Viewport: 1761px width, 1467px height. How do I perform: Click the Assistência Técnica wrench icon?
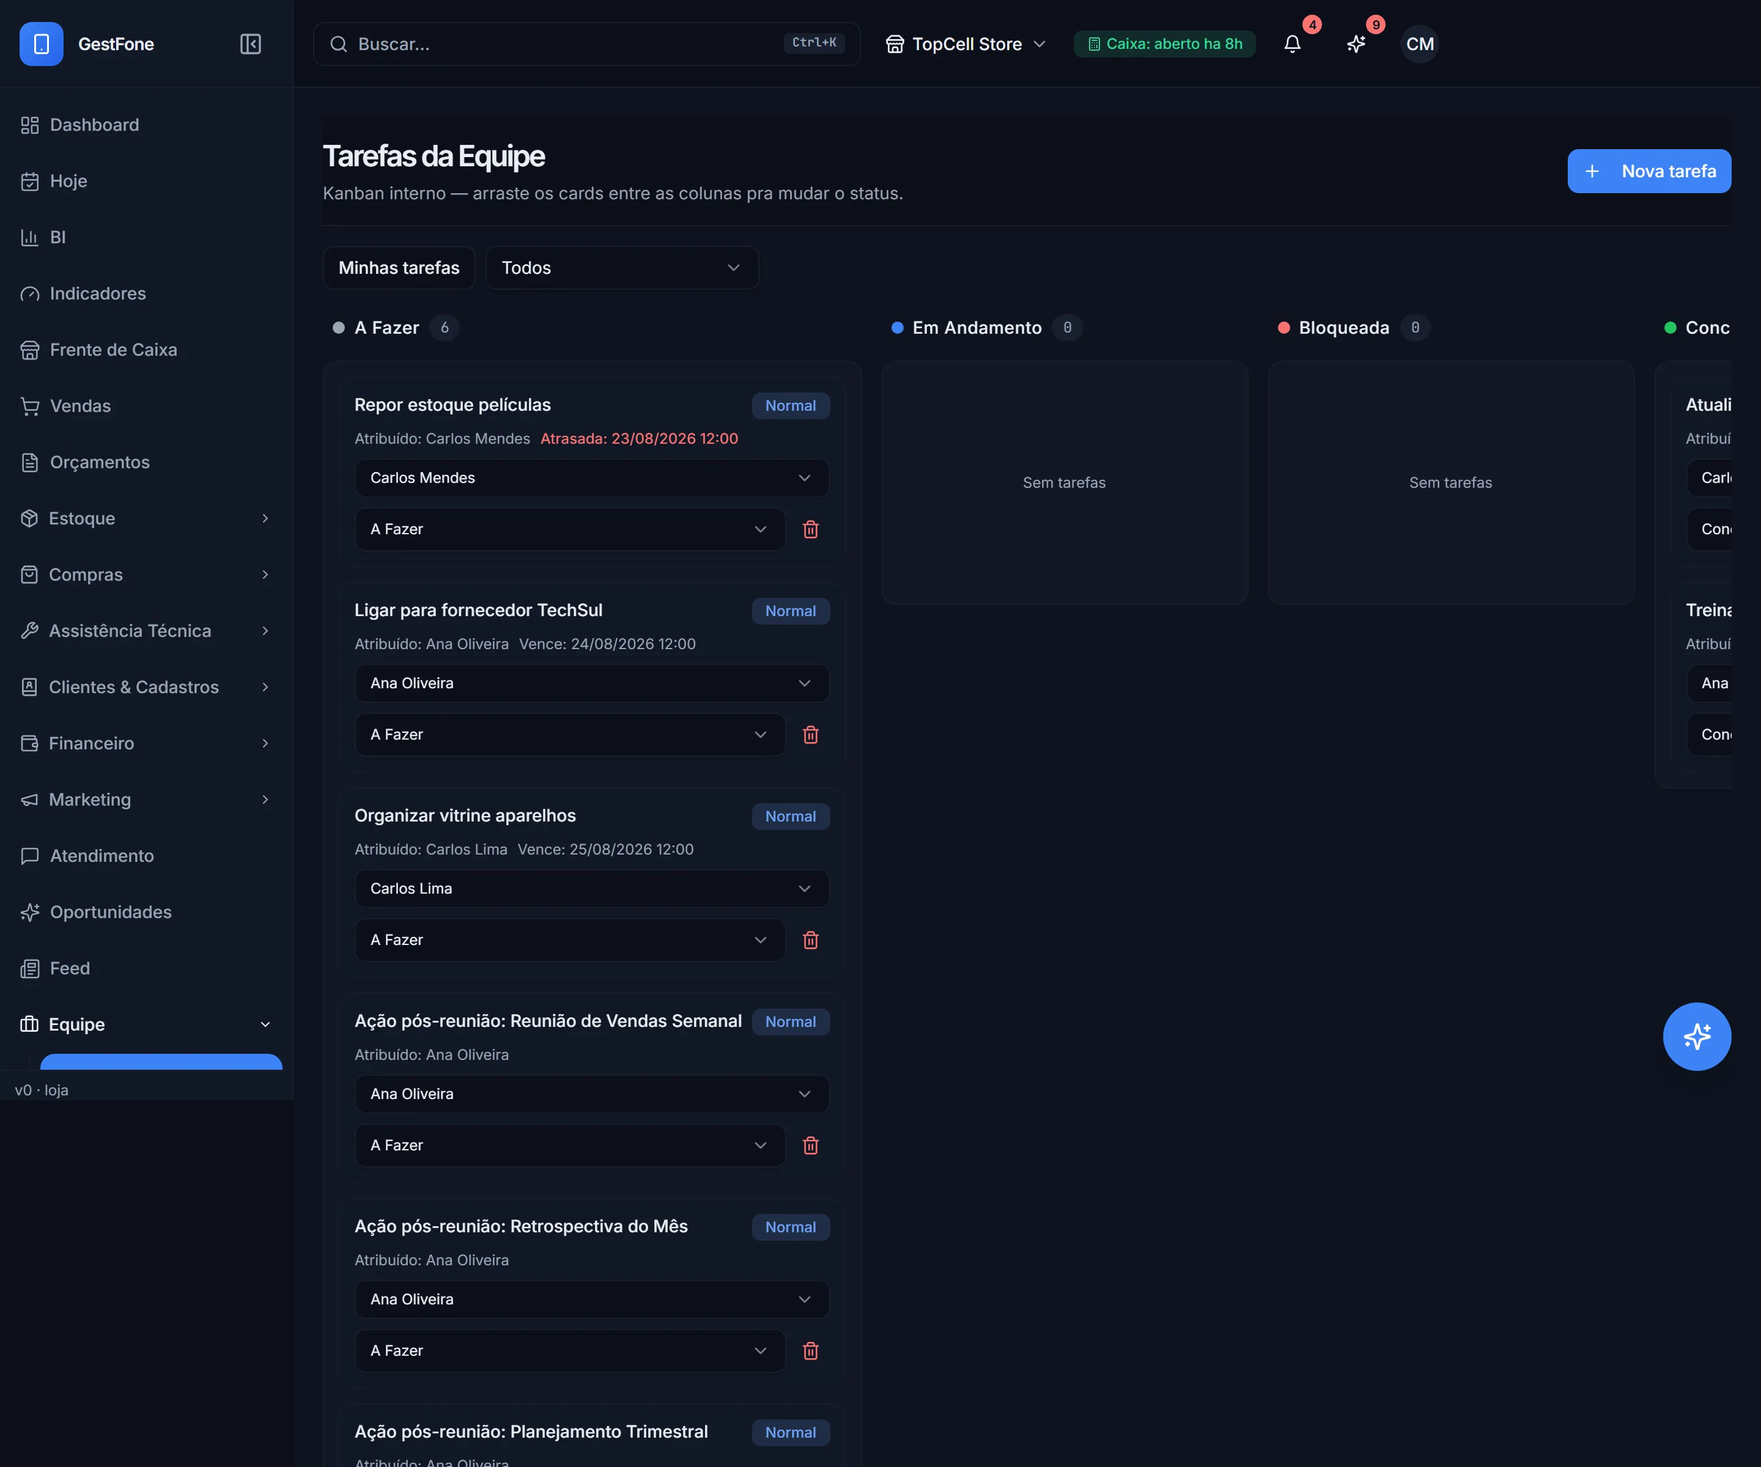coord(29,630)
